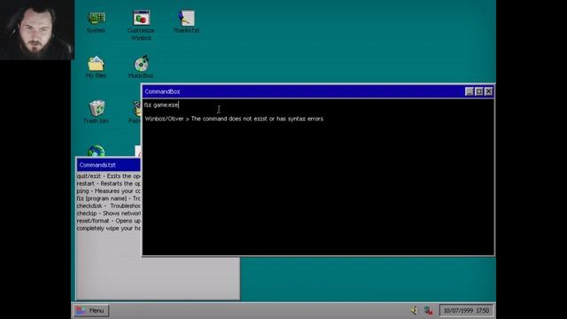Image resolution: width=567 pixels, height=319 pixels.
Task: Launch the MusicBox icon
Action: click(141, 67)
